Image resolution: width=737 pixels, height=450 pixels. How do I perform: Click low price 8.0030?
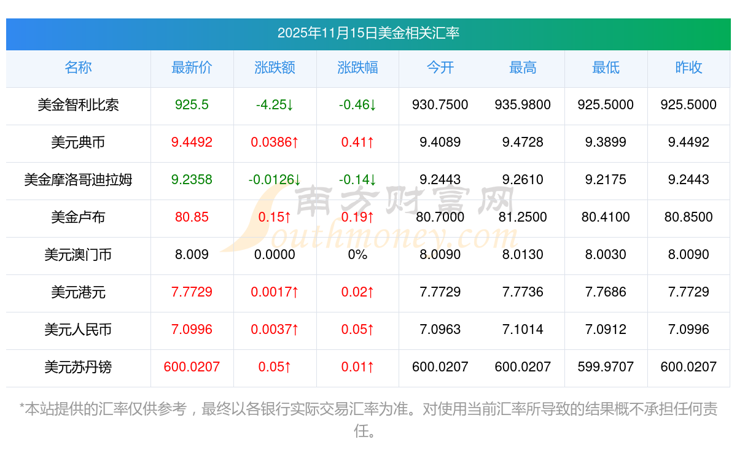click(x=606, y=255)
